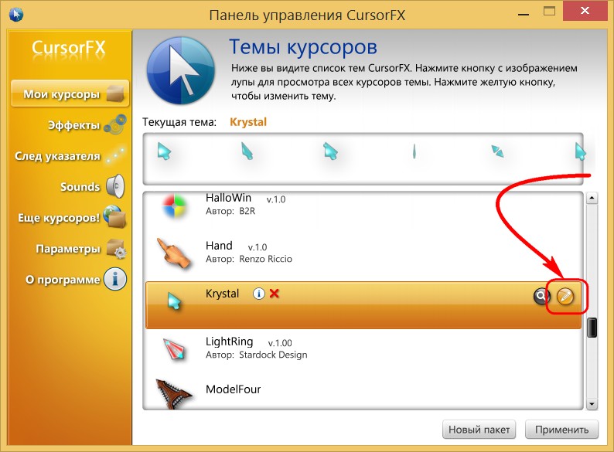
Task: Click the theme list scroll down arrow
Action: click(592, 403)
